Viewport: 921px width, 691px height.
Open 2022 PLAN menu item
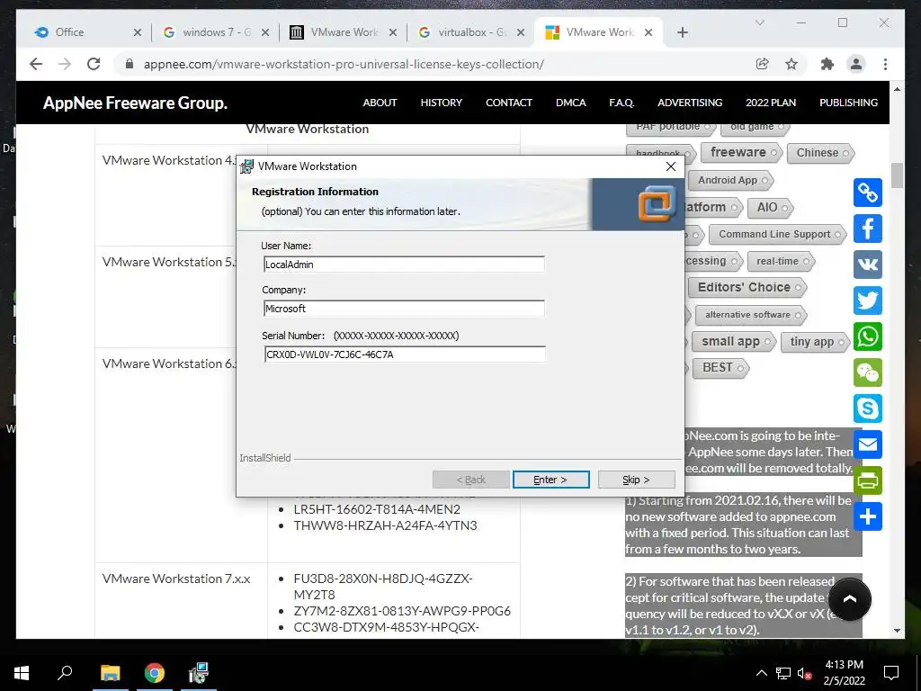[771, 103]
